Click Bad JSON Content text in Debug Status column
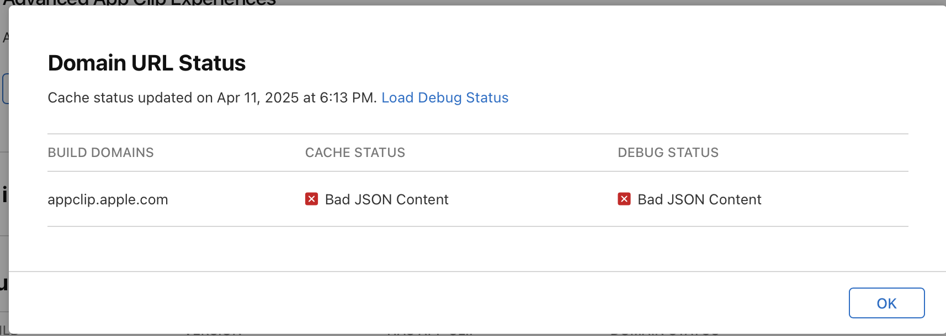 point(699,199)
